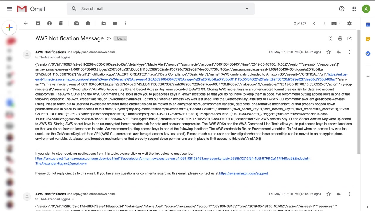The height and width of the screenshot is (211, 375).
Task: Report this conversation as spam
Action: click(x=50, y=23)
